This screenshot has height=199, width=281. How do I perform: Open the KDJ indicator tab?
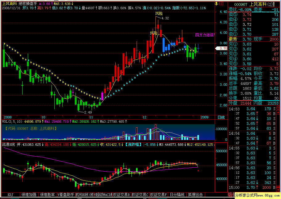10,195
